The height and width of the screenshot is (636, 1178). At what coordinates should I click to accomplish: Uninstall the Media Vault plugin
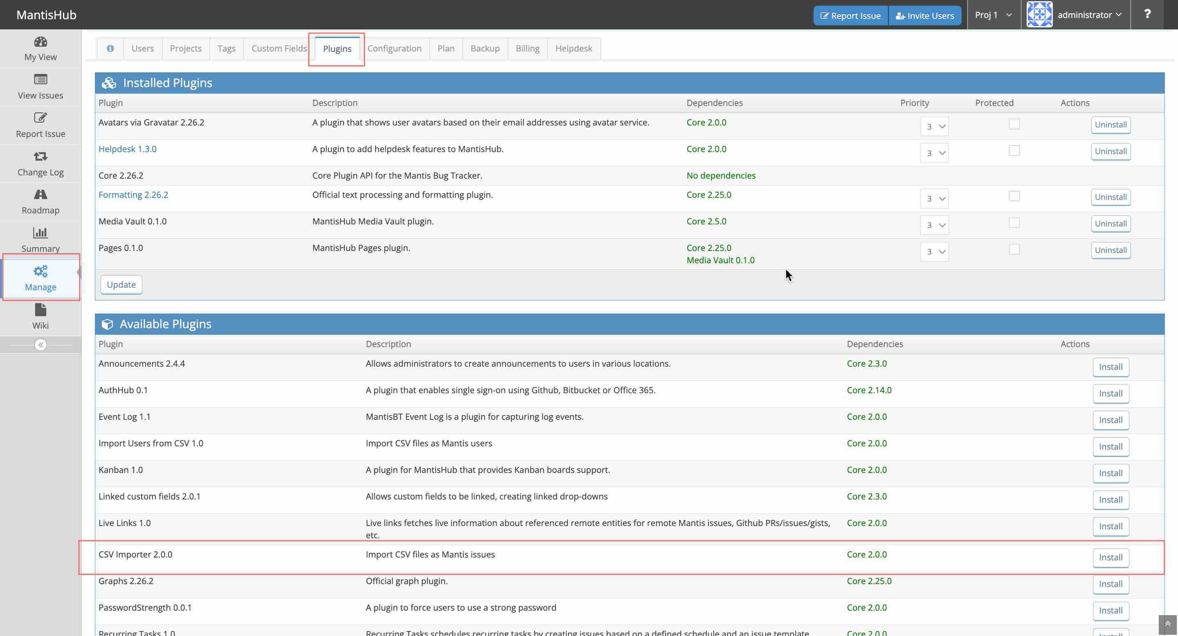[x=1111, y=224]
